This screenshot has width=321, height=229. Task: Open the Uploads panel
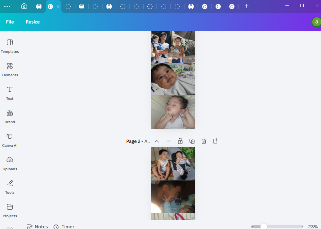[x=9, y=164]
